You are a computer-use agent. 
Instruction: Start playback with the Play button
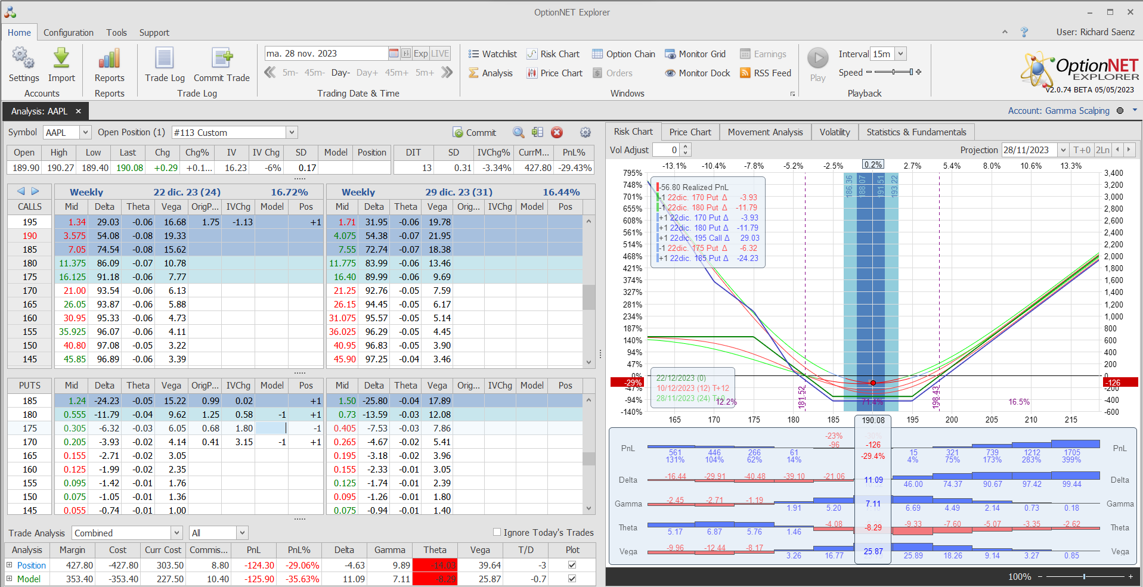818,58
